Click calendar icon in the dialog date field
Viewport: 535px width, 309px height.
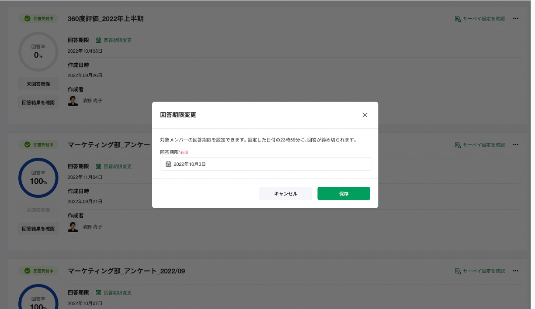click(168, 164)
